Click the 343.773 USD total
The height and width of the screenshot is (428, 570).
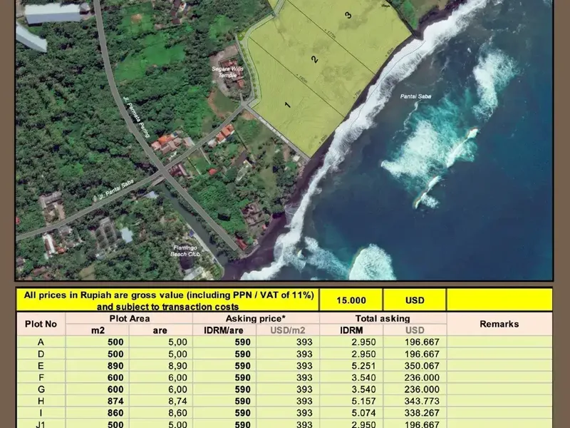point(422,401)
